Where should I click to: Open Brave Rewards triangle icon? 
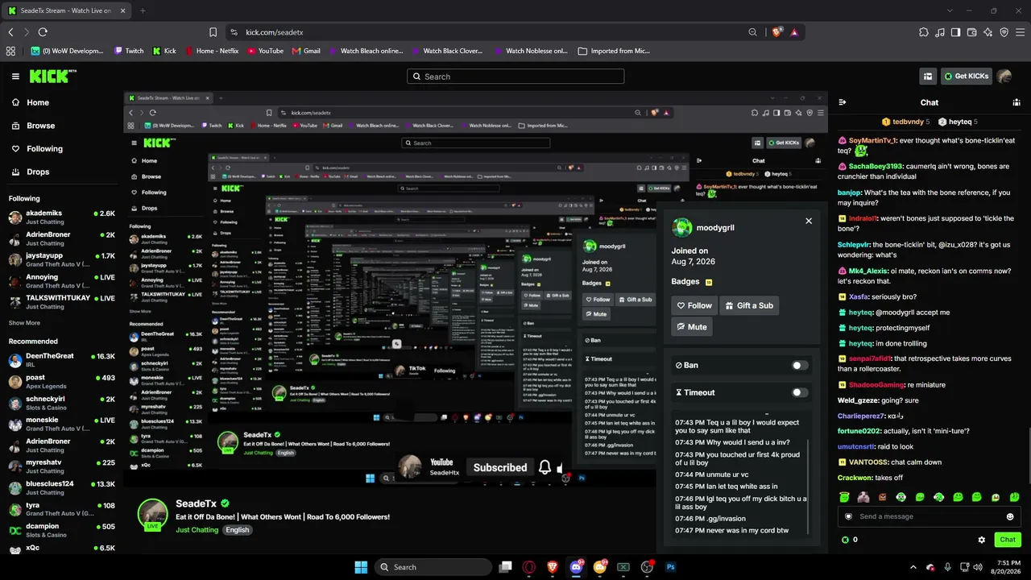[x=794, y=32]
